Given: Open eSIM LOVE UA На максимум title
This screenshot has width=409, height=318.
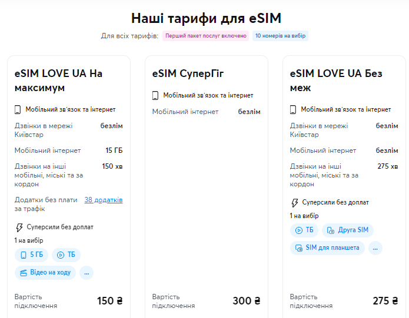Looking at the screenshot, I should [x=58, y=81].
